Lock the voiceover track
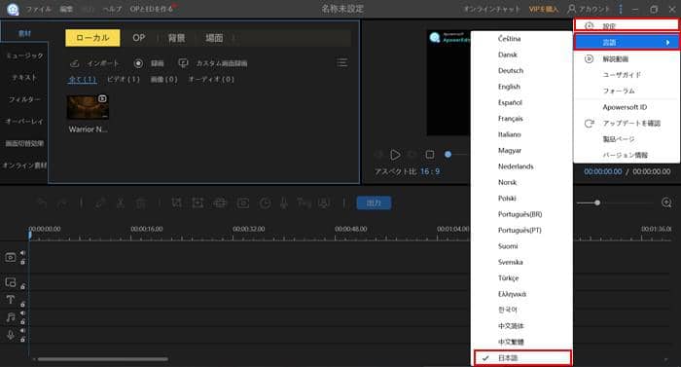 click(22, 340)
